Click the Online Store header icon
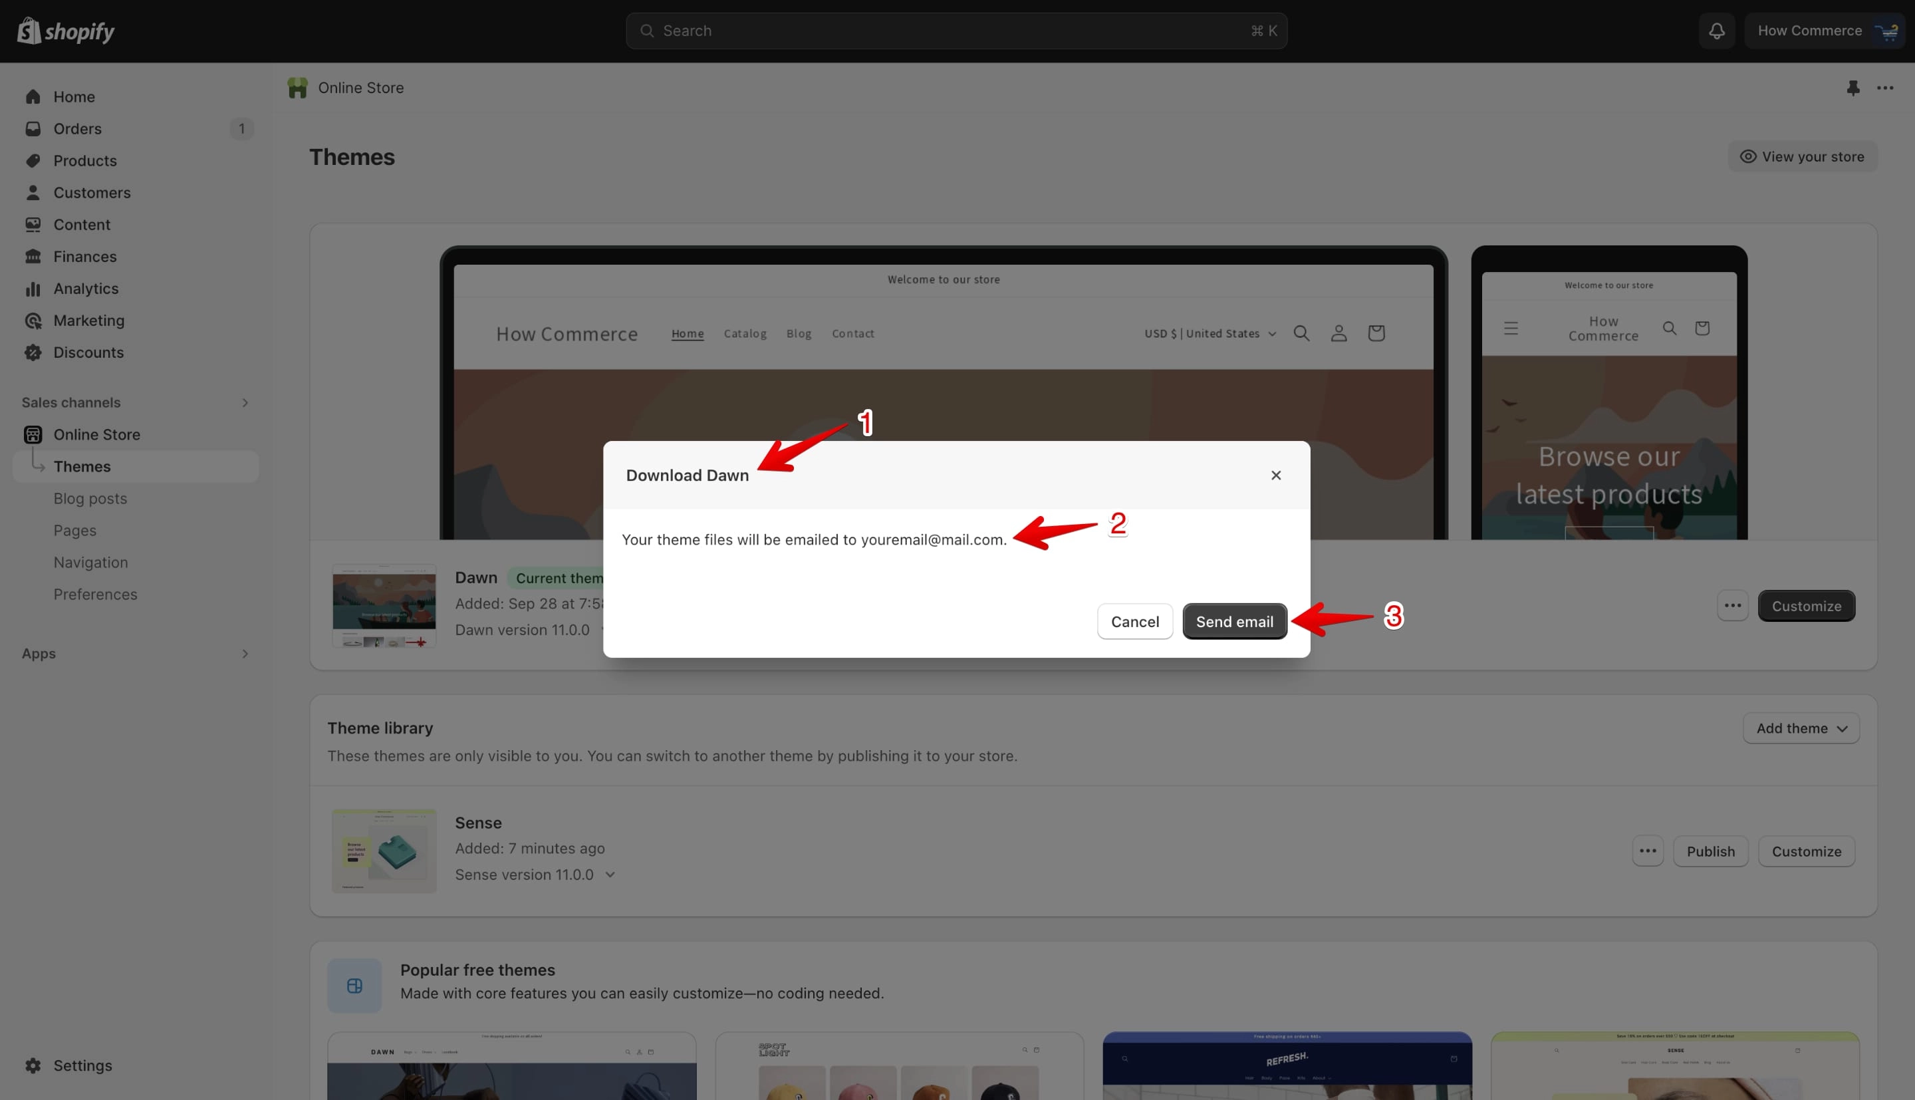 click(x=297, y=88)
